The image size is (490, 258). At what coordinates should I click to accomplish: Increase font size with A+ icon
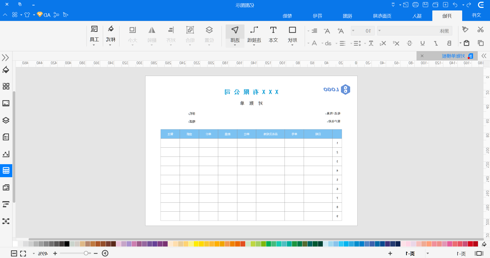tap(340, 31)
